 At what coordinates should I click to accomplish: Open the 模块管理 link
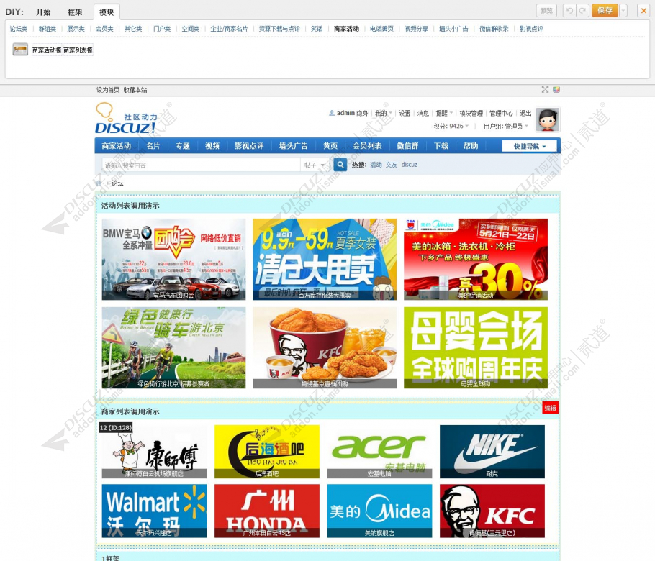pyautogui.click(x=471, y=113)
